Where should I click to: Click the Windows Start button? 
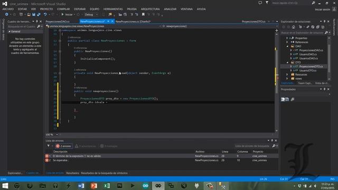pos(5,186)
